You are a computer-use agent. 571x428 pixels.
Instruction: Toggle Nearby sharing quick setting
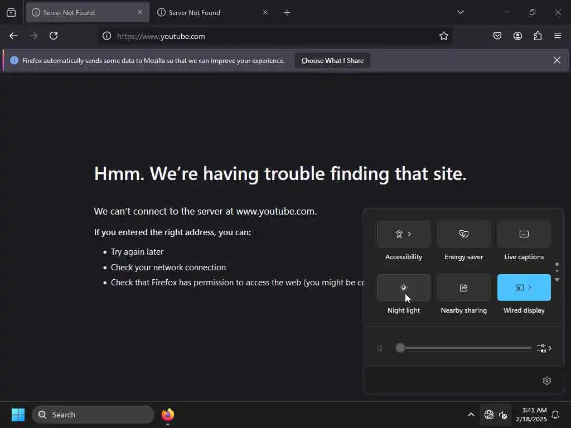pyautogui.click(x=463, y=288)
